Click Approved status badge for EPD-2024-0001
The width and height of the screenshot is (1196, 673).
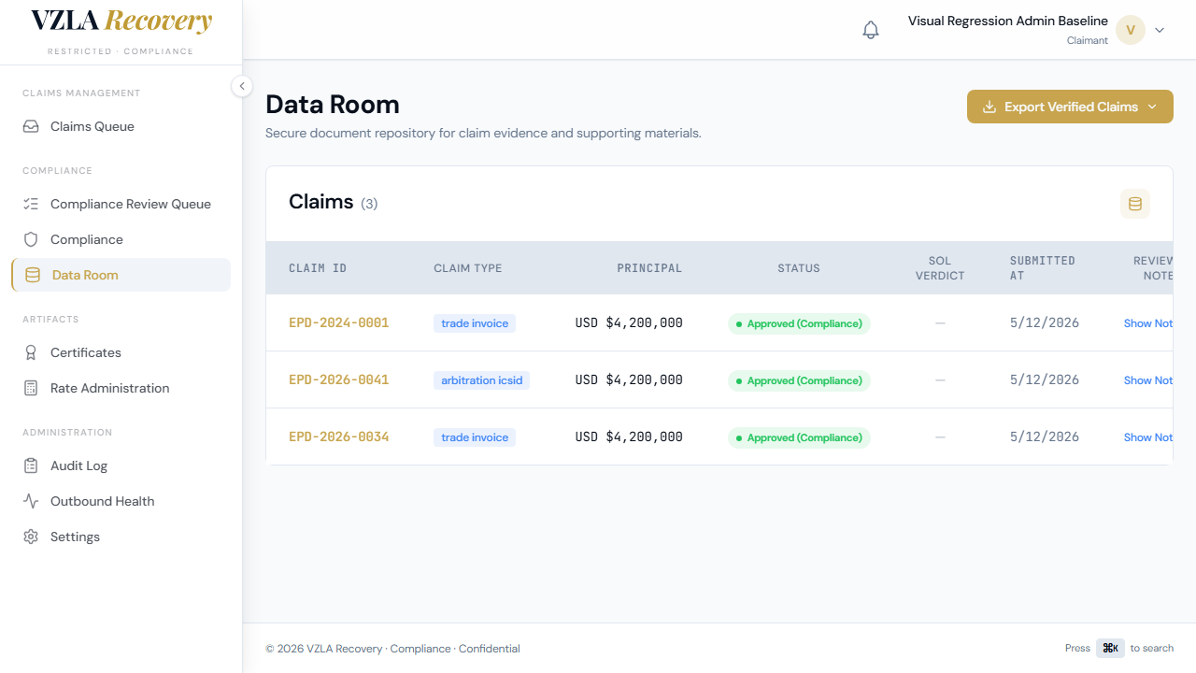pyautogui.click(x=799, y=323)
